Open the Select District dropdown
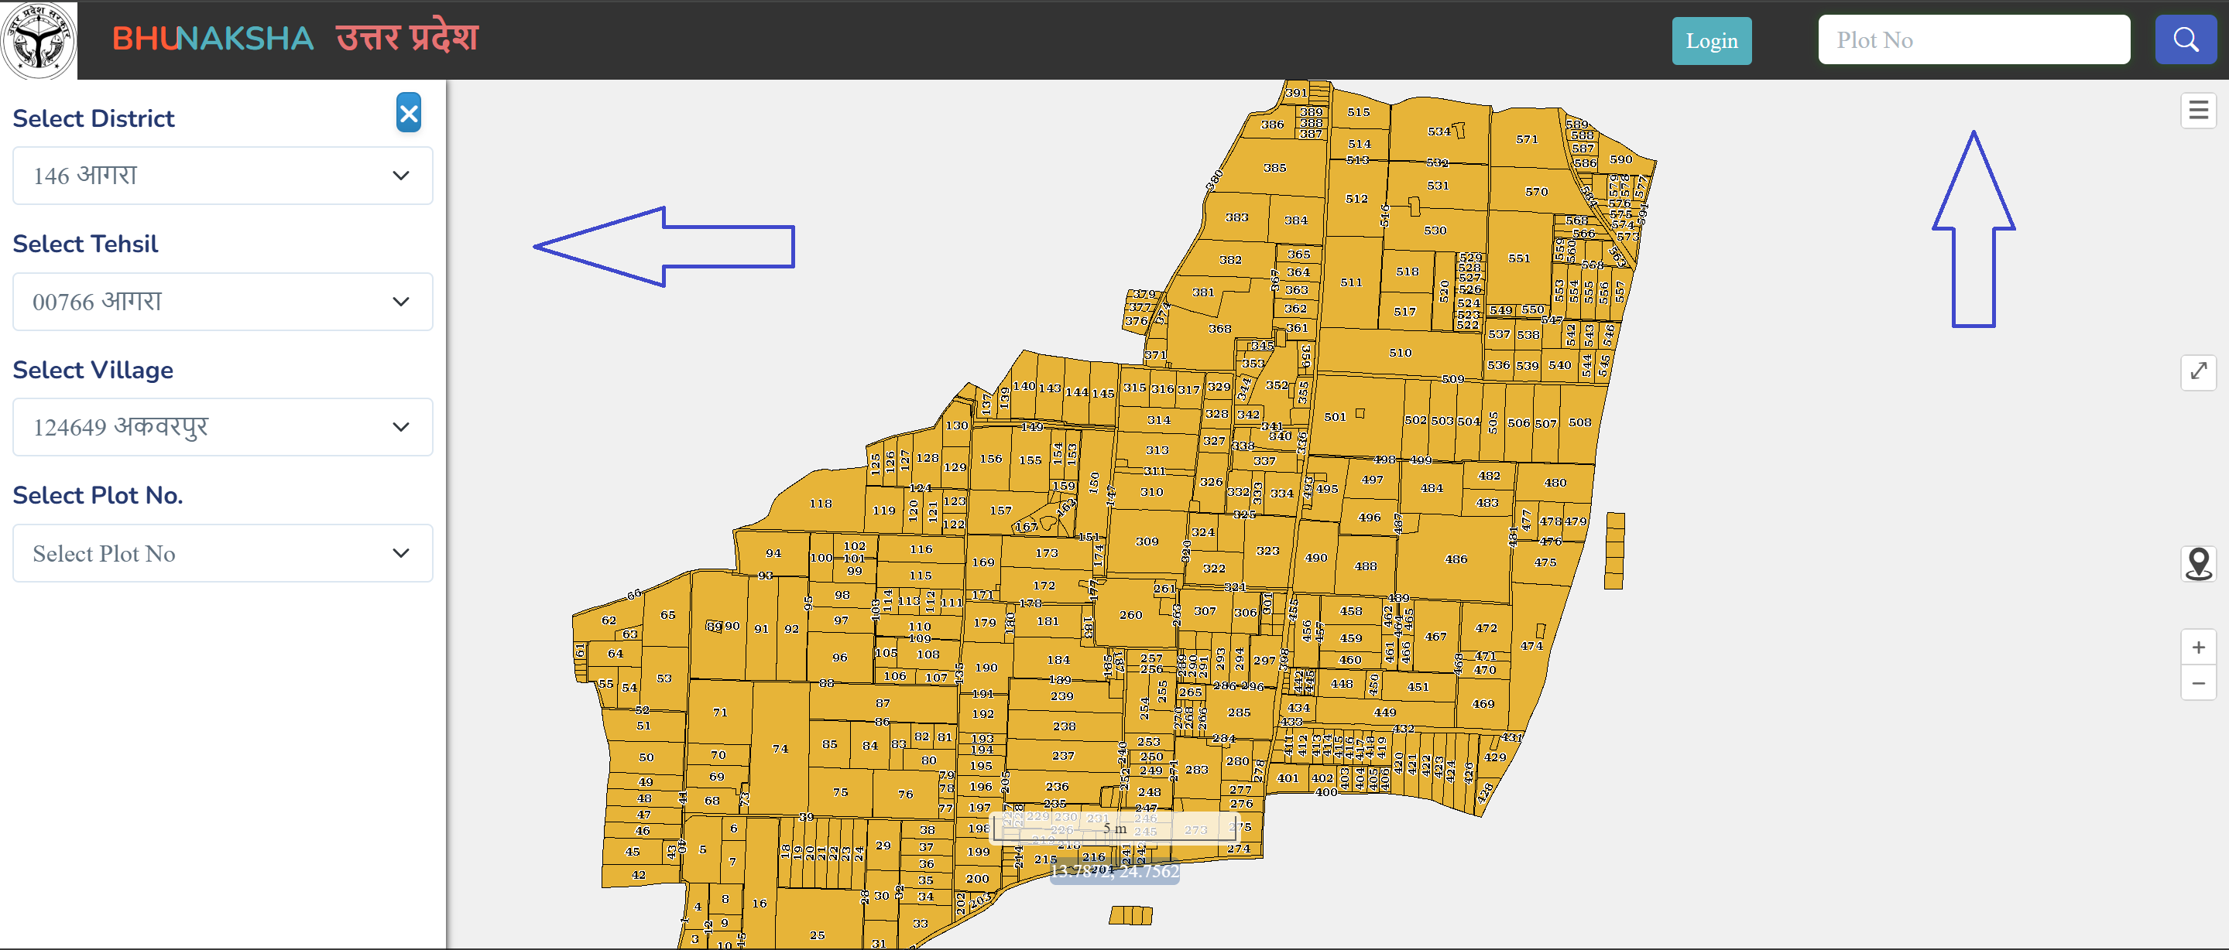The width and height of the screenshot is (2229, 950). pos(222,176)
